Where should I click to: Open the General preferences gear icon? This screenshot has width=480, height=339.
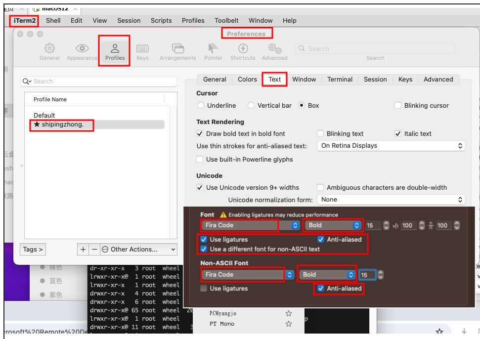pyautogui.click(x=49, y=48)
